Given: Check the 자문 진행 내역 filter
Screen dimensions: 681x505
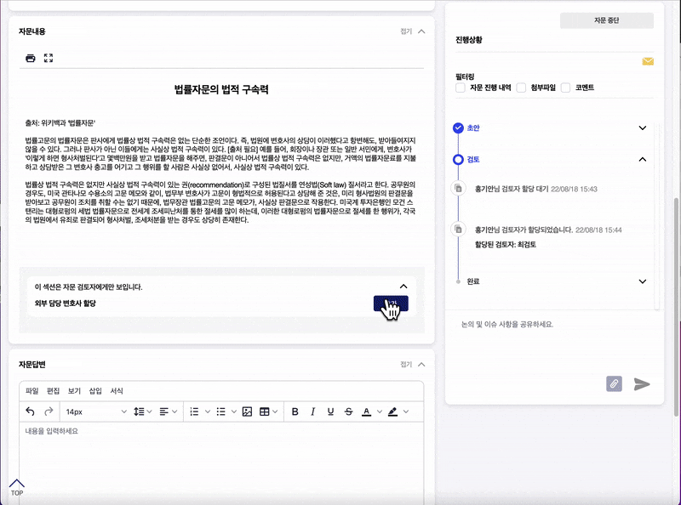Looking at the screenshot, I should [461, 88].
